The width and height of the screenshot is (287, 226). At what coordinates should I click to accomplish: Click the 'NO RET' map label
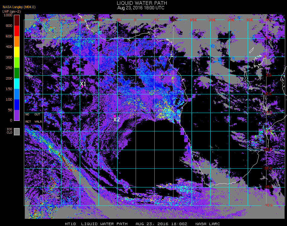pyautogui.click(x=28, y=118)
